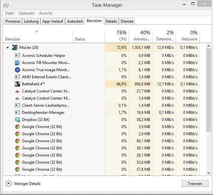Sort by the Benutzer column header
This screenshot has width=213, height=195.
(38, 36)
